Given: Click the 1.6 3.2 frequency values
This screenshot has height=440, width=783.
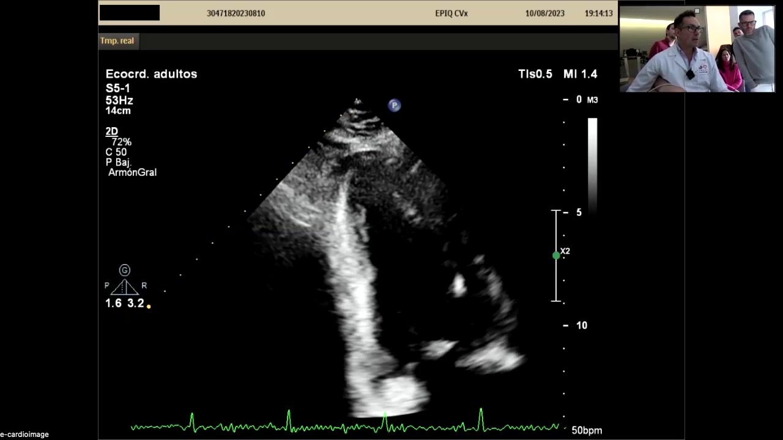Looking at the screenshot, I should coord(125,303).
